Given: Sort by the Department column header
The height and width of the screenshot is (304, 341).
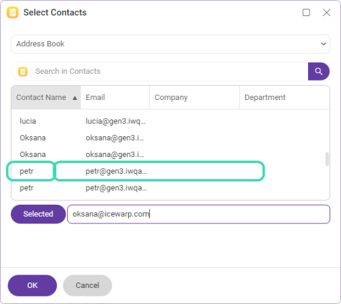Looking at the screenshot, I should pyautogui.click(x=285, y=97).
